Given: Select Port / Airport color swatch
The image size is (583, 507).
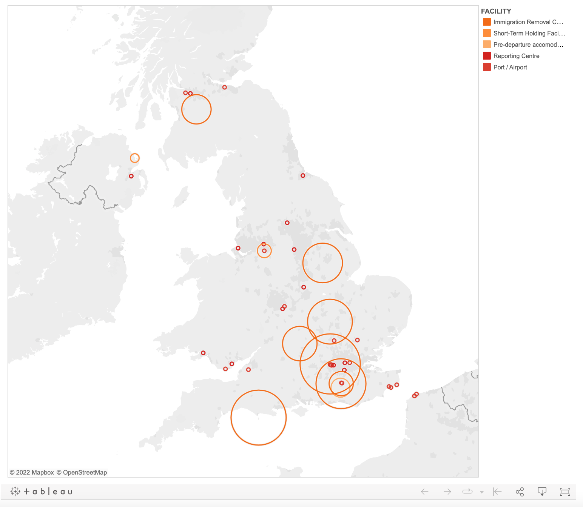Looking at the screenshot, I should click(487, 67).
